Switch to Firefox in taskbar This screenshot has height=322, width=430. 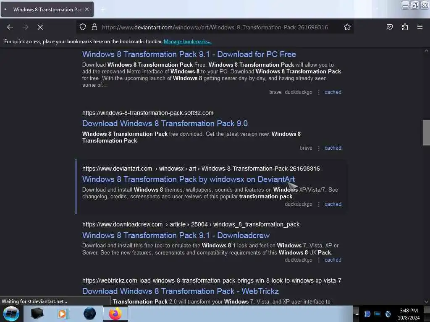click(115, 314)
